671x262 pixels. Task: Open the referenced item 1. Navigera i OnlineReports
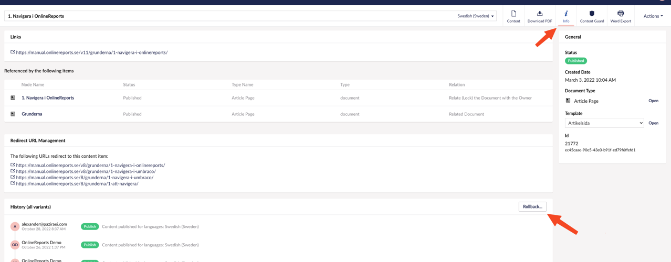tap(48, 98)
